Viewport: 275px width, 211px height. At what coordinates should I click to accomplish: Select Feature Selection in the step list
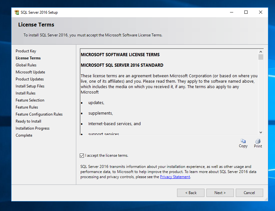click(x=30, y=100)
